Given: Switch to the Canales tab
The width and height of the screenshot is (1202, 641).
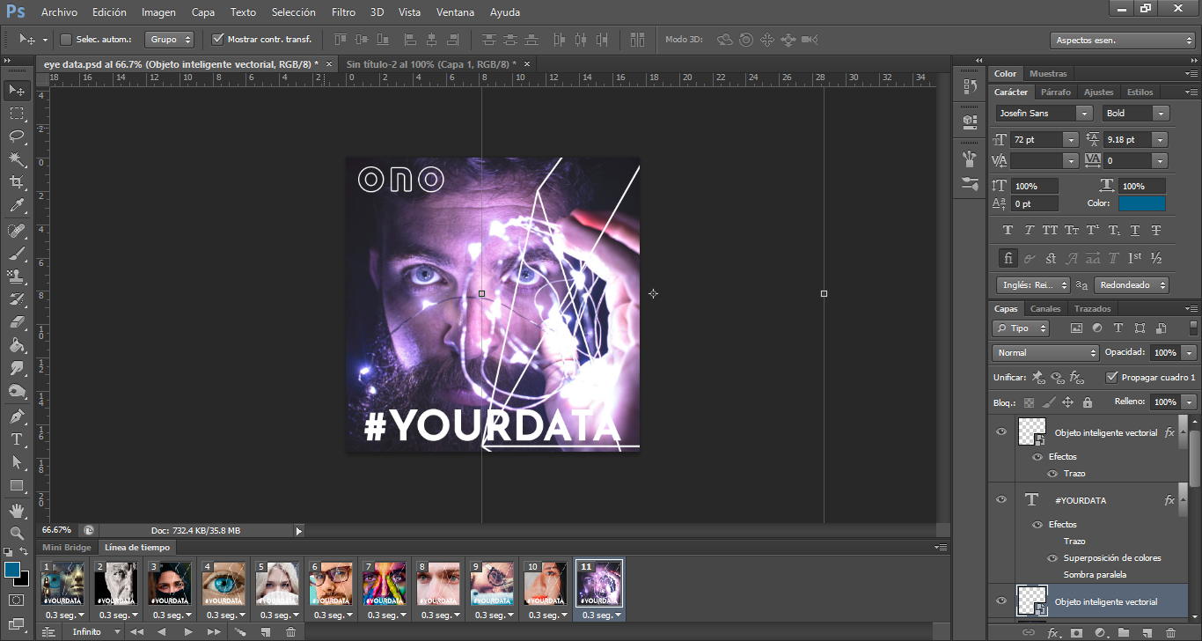Looking at the screenshot, I should [1045, 309].
